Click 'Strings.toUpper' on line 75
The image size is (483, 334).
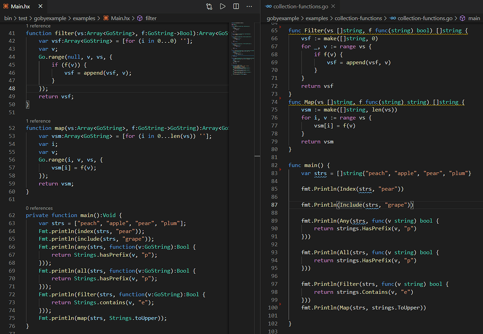133,318
